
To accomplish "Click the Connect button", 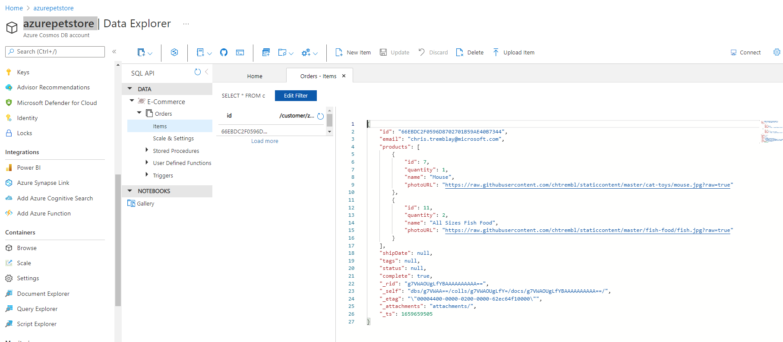I will (745, 52).
